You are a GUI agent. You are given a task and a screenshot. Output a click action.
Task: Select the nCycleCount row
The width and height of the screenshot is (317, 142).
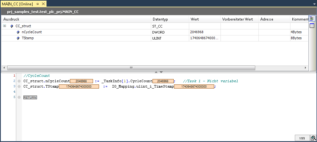point(155,32)
